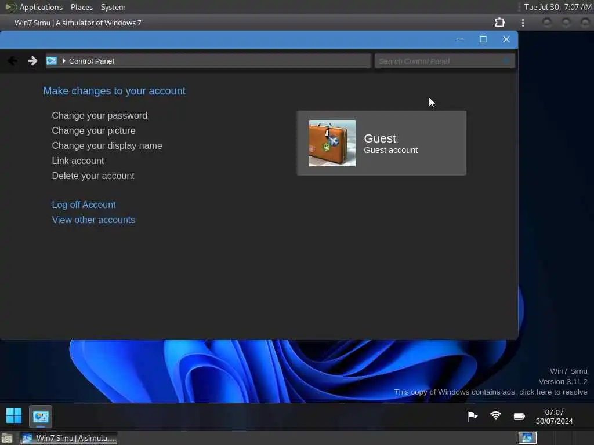Open Change your picture
Image resolution: width=594 pixels, height=445 pixels.
93,130
